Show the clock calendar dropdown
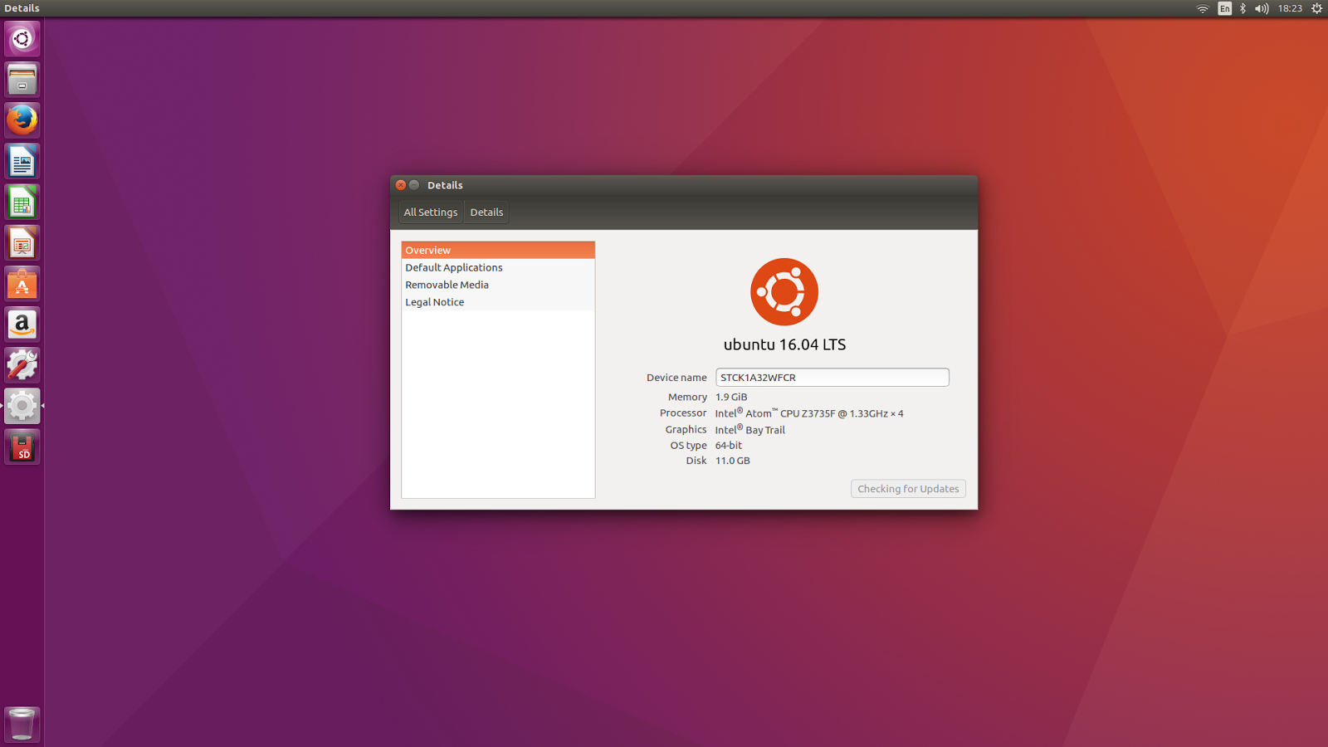Screen dimensions: 1328x747 coord(1290,8)
